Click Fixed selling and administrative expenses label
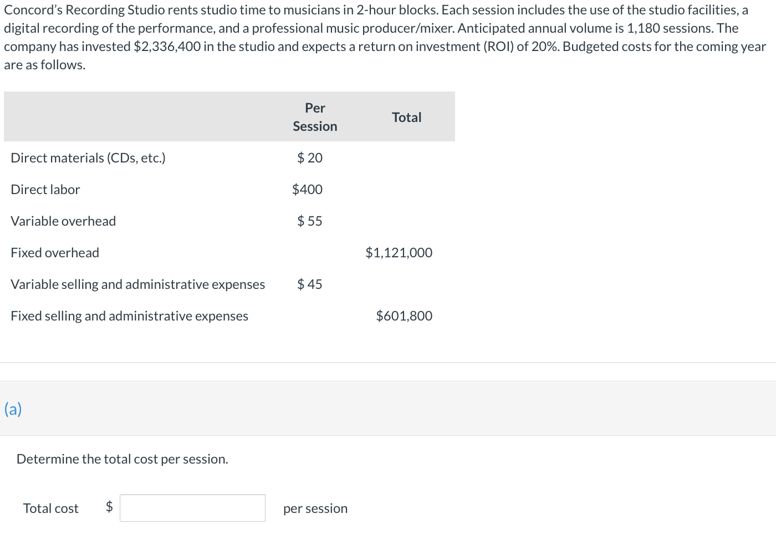776x539 pixels. 130,316
